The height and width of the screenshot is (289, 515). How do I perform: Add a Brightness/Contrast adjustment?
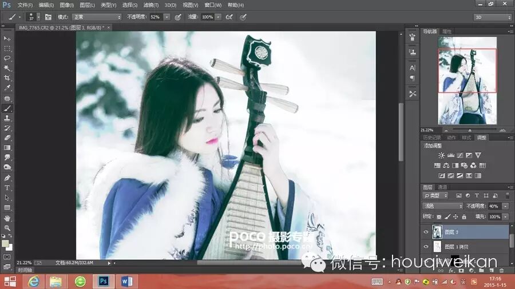point(441,155)
